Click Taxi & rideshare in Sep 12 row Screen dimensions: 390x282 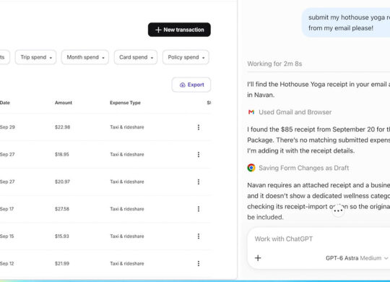[127, 263]
